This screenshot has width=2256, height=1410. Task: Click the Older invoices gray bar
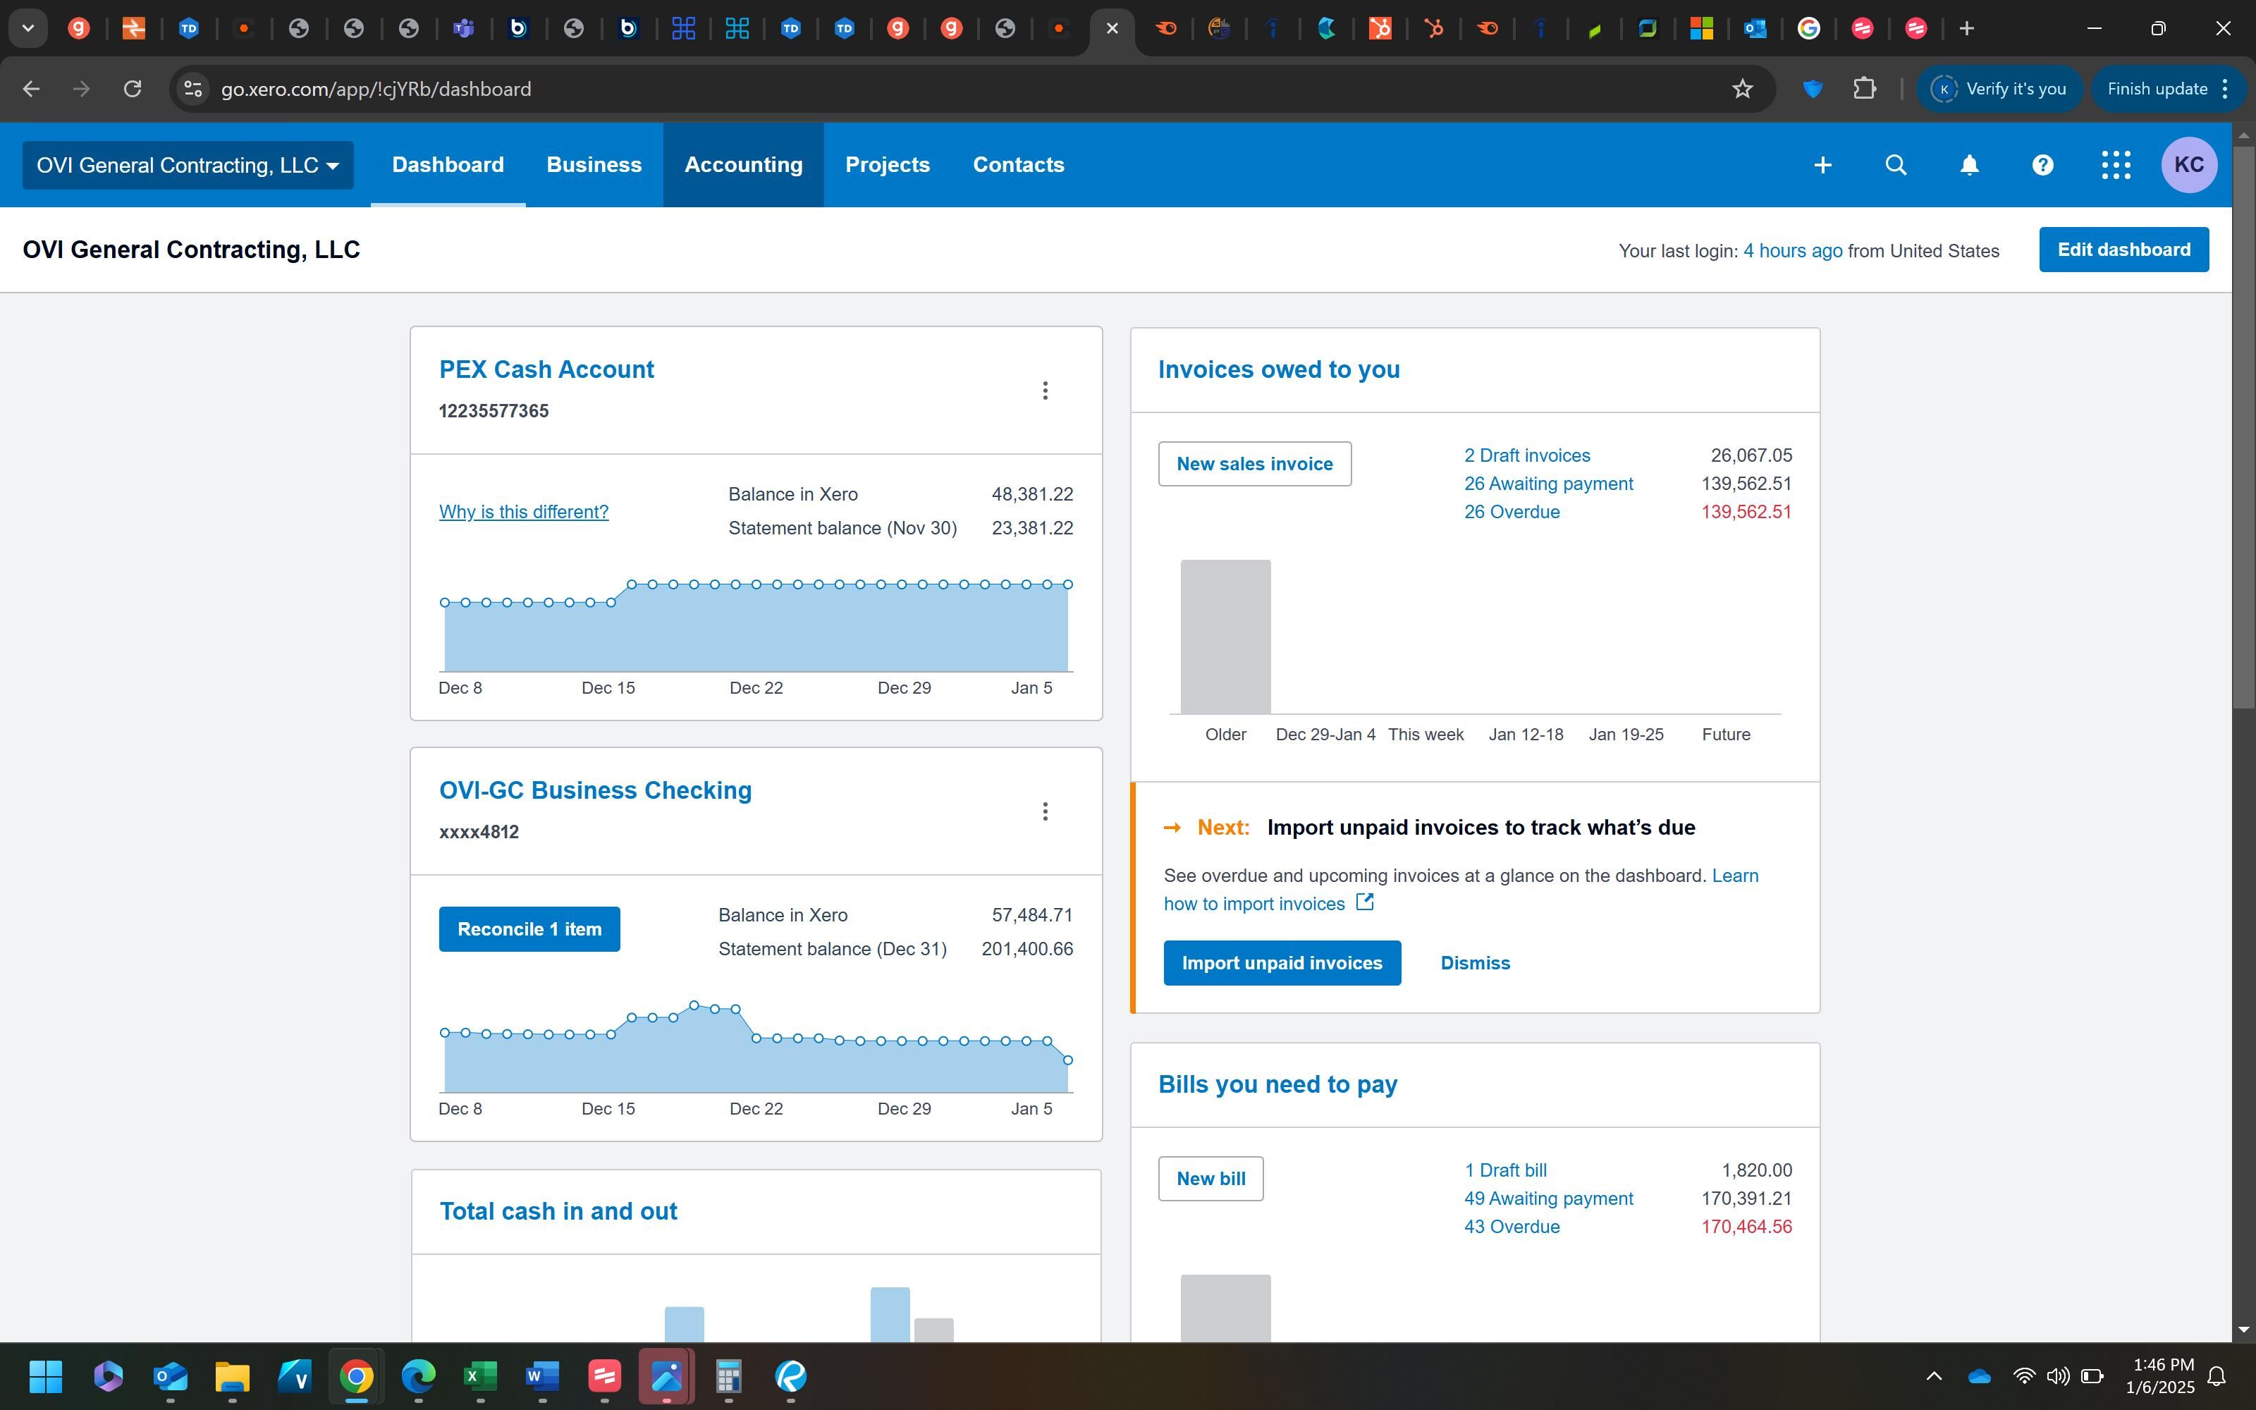[x=1225, y=637]
